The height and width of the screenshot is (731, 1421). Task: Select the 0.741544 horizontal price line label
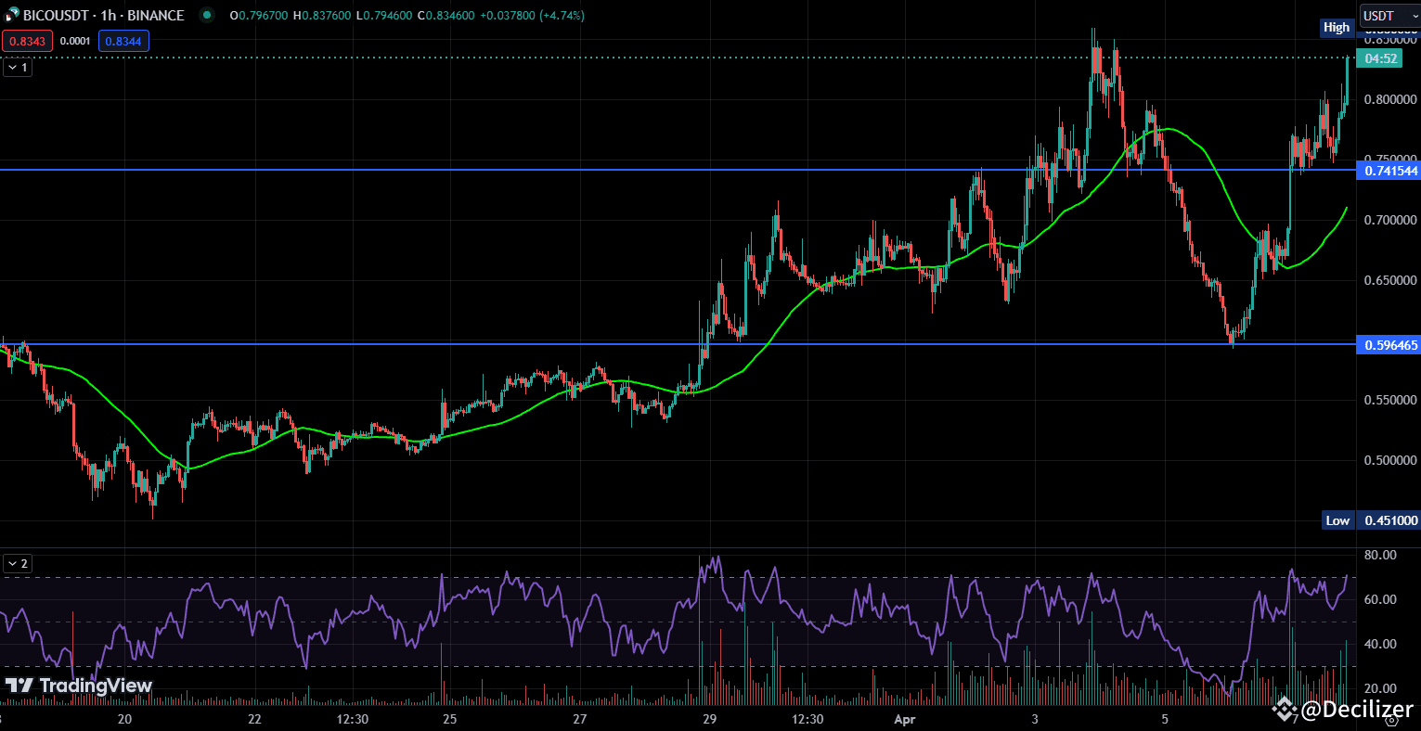point(1389,171)
